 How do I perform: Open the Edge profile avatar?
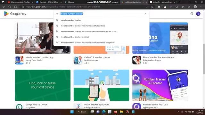pyautogui.click(x=195, y=7)
